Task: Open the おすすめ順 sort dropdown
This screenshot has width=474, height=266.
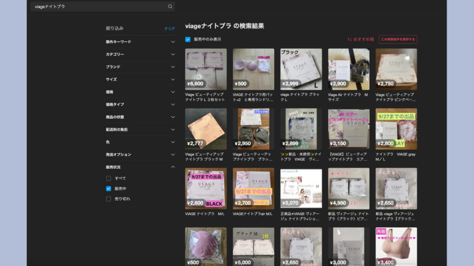Action: tap(360, 39)
